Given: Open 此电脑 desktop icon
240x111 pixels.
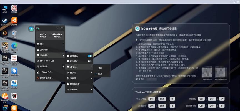Looking at the screenshot, I should pos(5,9).
